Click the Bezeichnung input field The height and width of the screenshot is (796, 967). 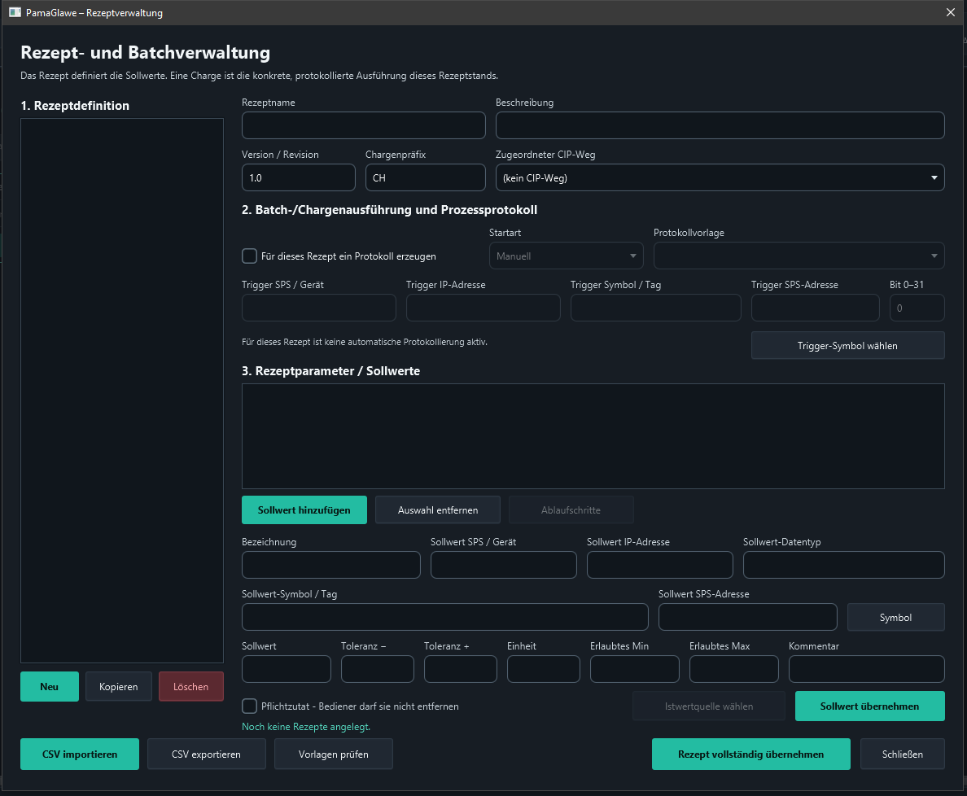point(331,565)
